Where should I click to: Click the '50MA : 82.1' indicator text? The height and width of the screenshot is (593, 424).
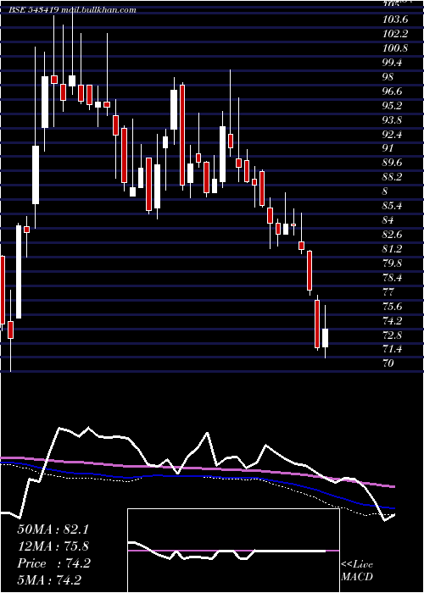click(x=53, y=529)
